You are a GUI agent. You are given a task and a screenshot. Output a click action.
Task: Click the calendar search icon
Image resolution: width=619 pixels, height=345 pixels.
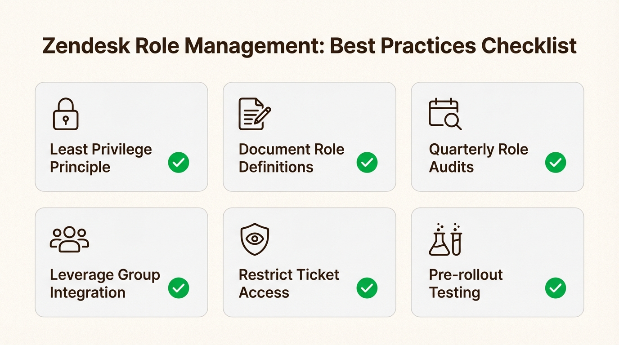pos(444,114)
